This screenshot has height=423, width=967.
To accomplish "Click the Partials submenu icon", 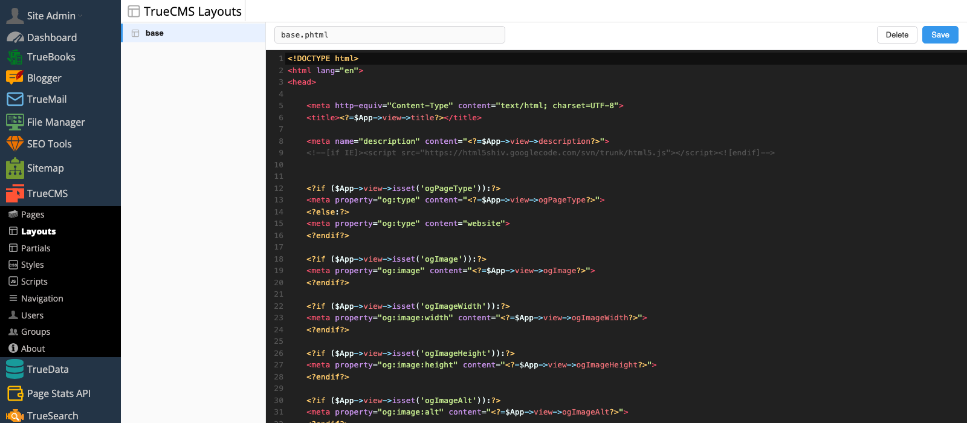I will pos(13,248).
